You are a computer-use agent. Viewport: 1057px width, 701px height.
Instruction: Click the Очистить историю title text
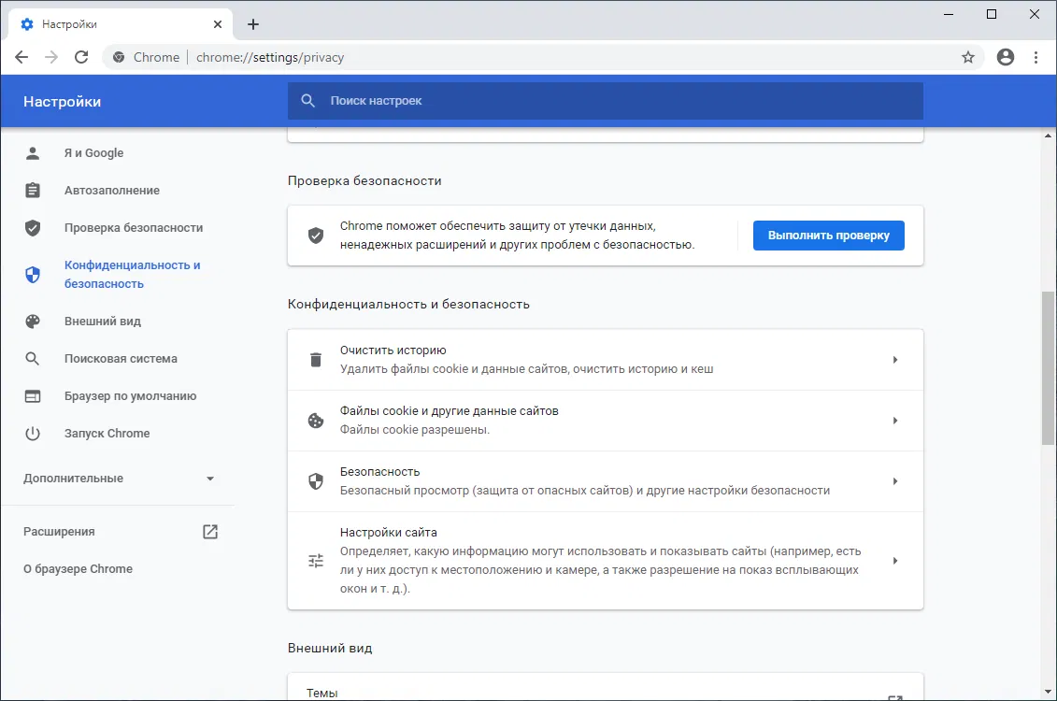pyautogui.click(x=393, y=350)
